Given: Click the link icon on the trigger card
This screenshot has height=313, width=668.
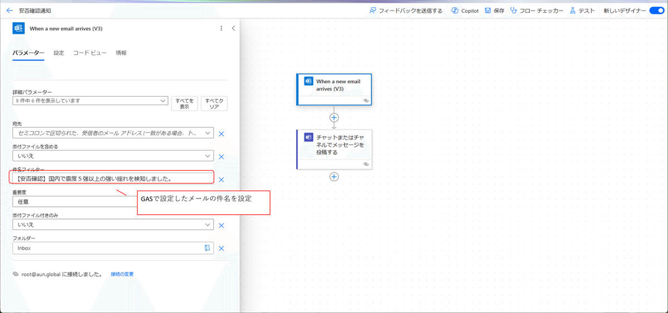Looking at the screenshot, I should (366, 101).
